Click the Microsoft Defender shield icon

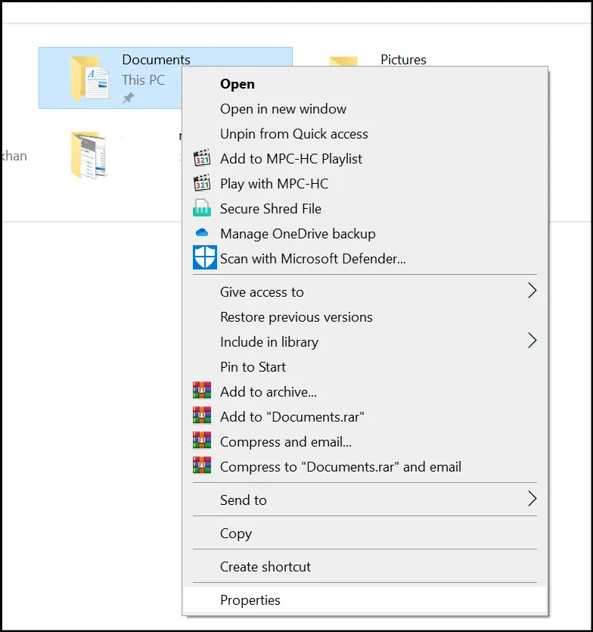205,257
